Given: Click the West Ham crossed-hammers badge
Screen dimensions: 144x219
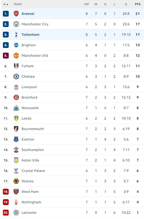Looking at the screenshot, I should tap(16, 192).
